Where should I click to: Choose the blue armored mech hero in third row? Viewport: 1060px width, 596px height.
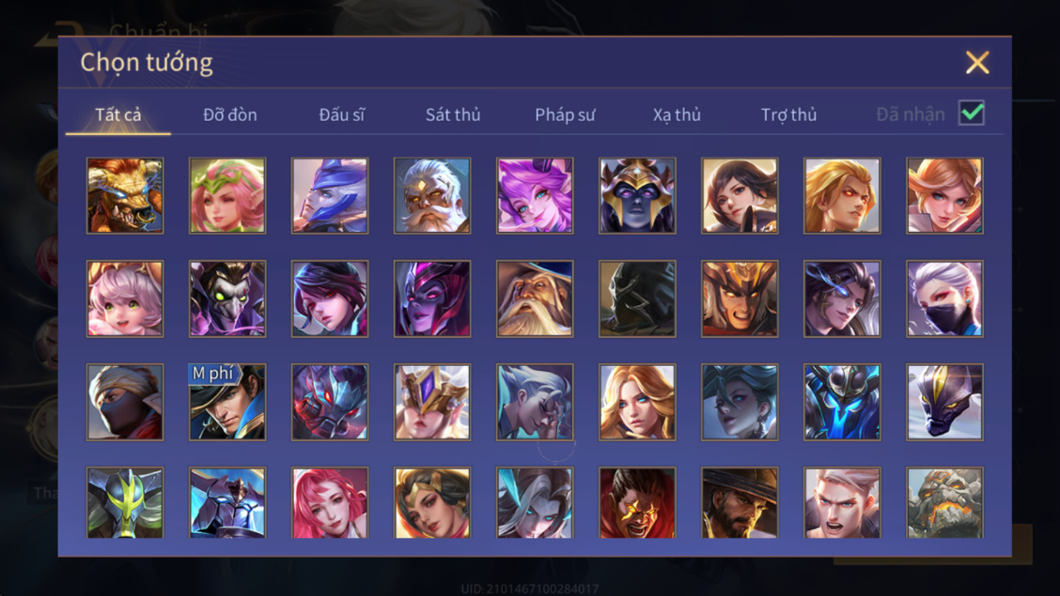[842, 403]
